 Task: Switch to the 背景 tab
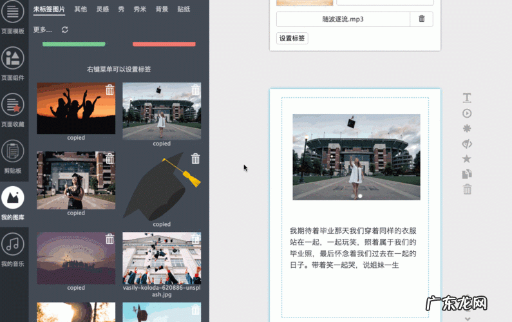(162, 10)
